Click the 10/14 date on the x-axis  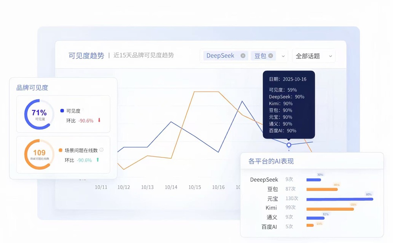click(171, 187)
